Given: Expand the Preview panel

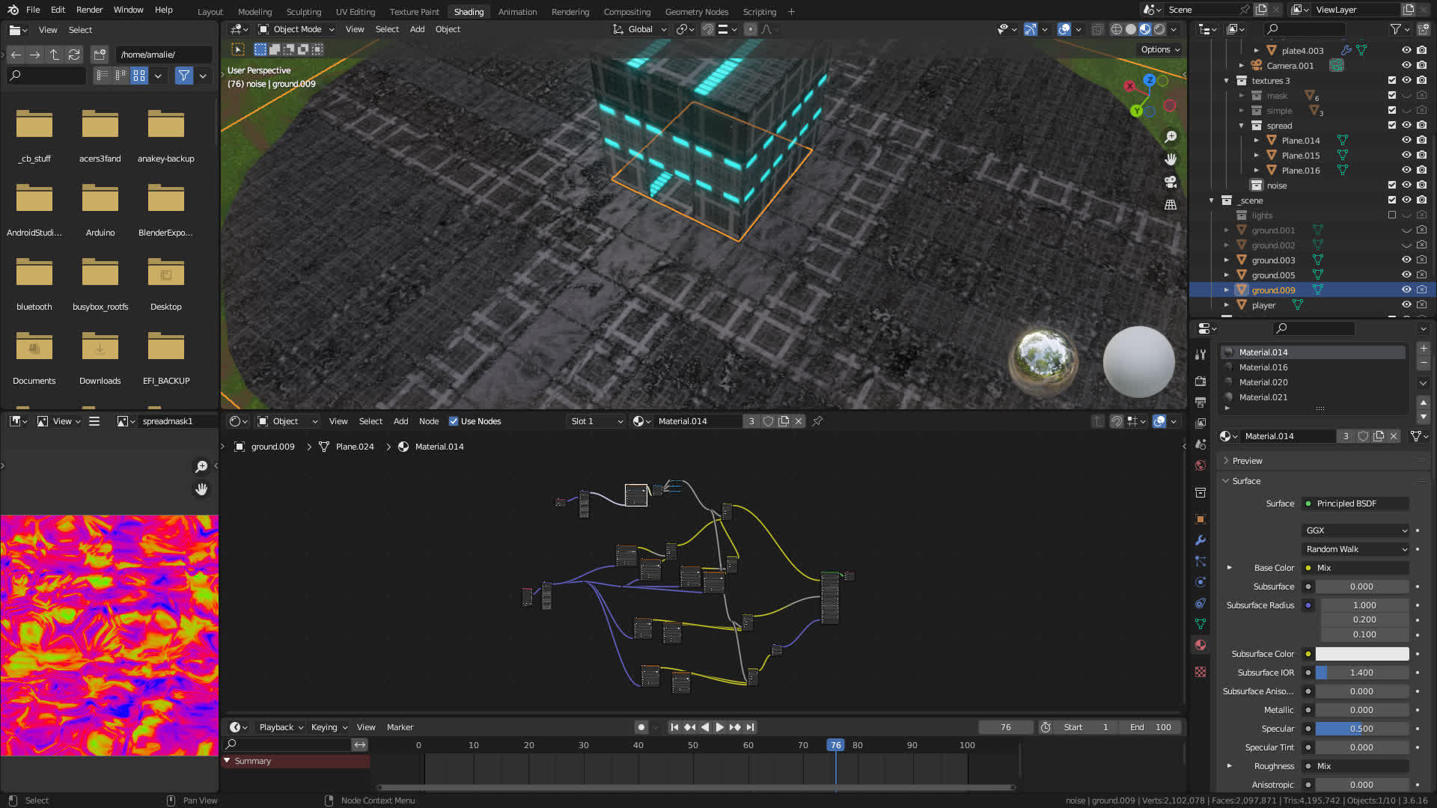Looking at the screenshot, I should (1247, 461).
